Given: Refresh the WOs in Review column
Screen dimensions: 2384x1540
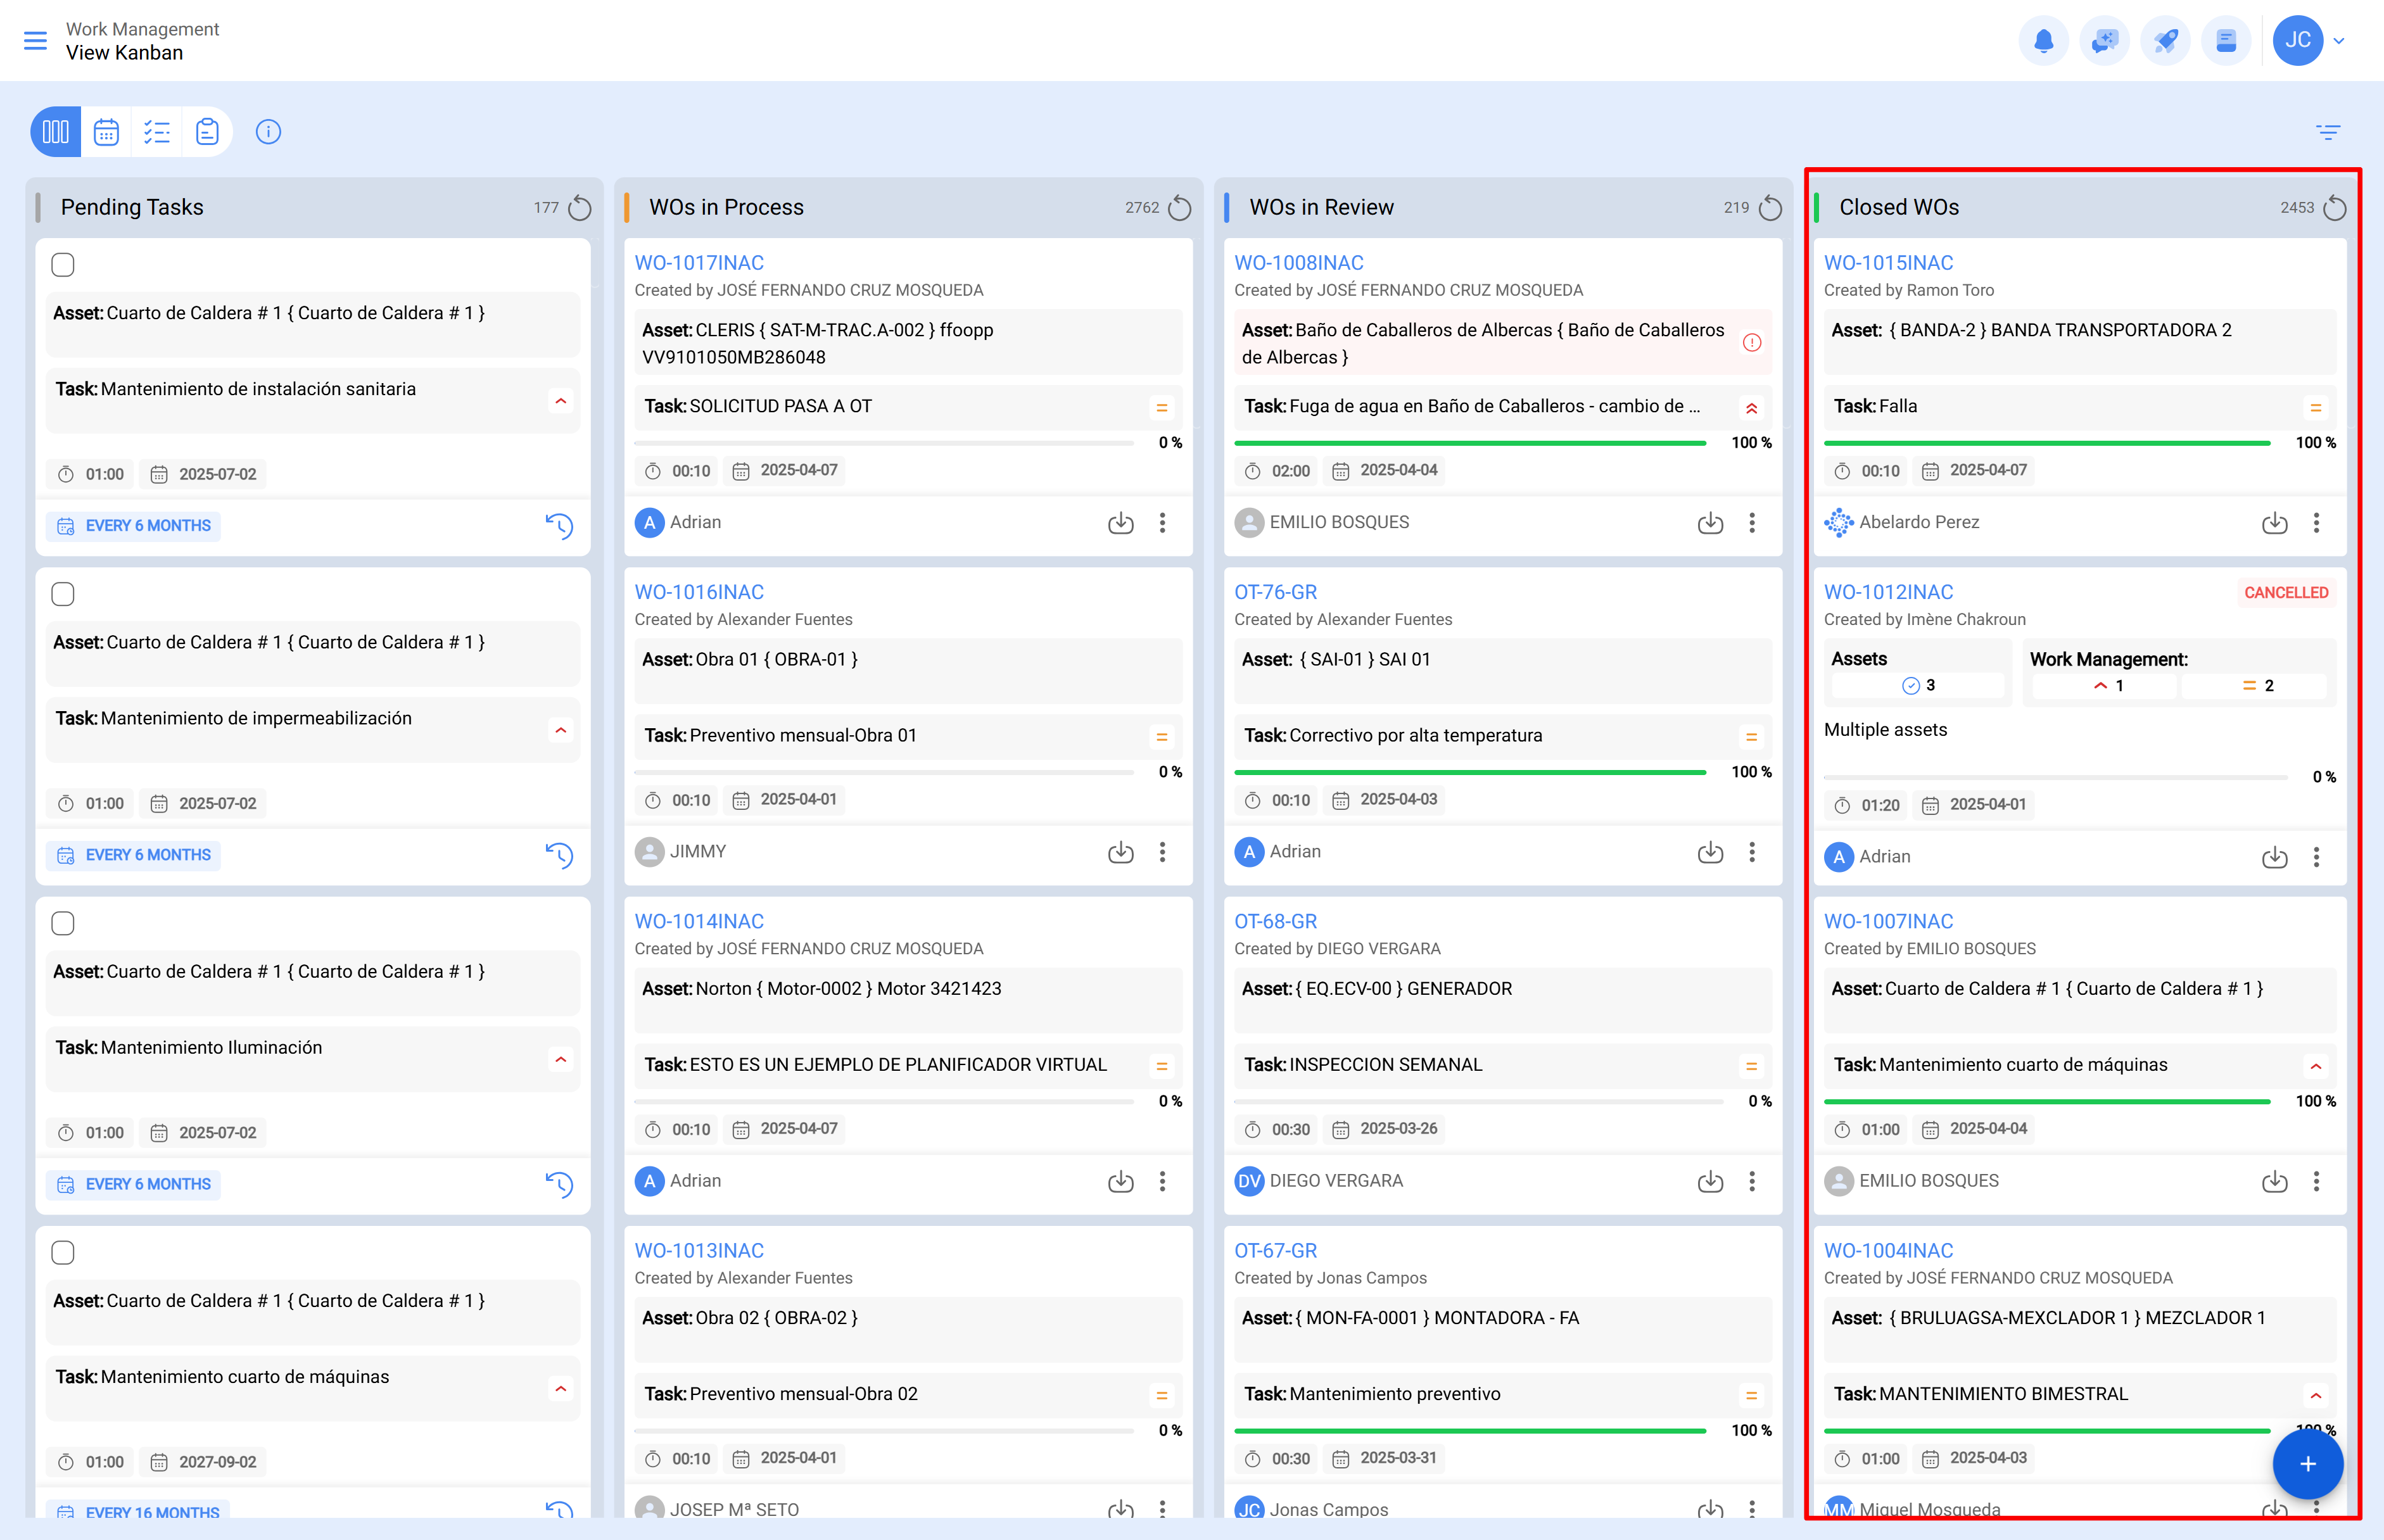Looking at the screenshot, I should [1770, 208].
